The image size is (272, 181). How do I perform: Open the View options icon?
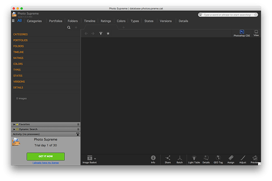pyautogui.click(x=256, y=33)
